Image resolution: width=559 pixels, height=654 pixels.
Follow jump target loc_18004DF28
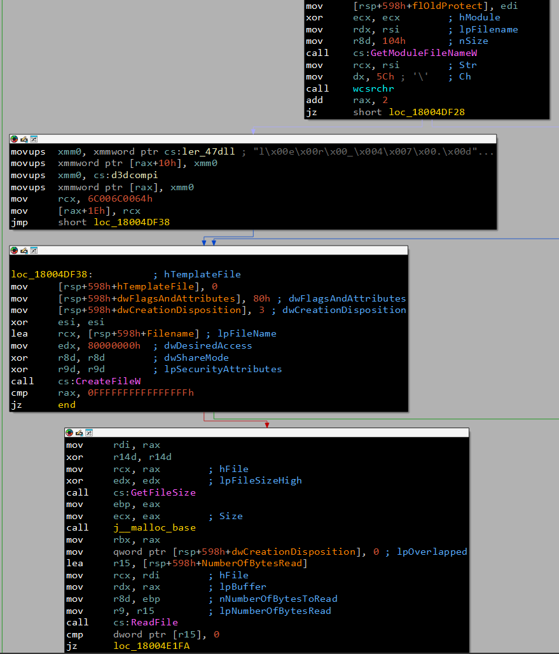click(x=427, y=112)
